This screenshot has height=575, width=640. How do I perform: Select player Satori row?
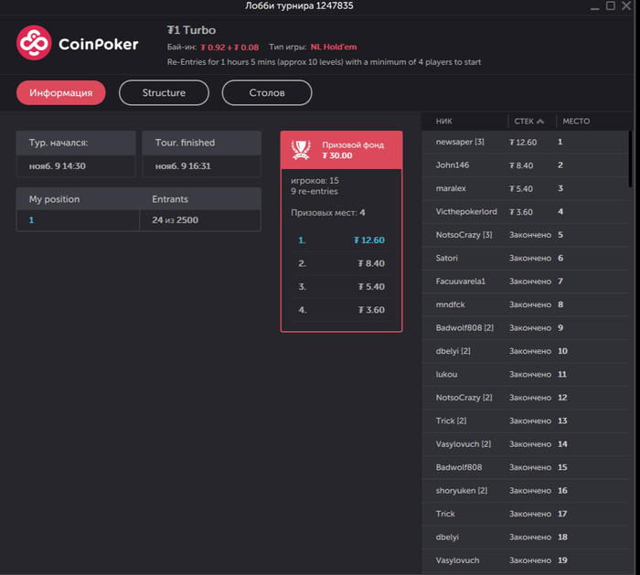[525, 259]
